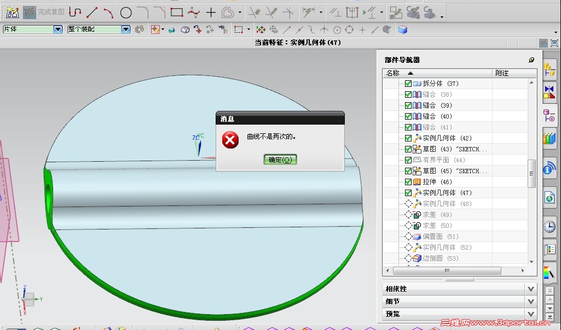The height and width of the screenshot is (330, 561).
Task: Click the Finish Sketch flag icon
Action: [30, 13]
